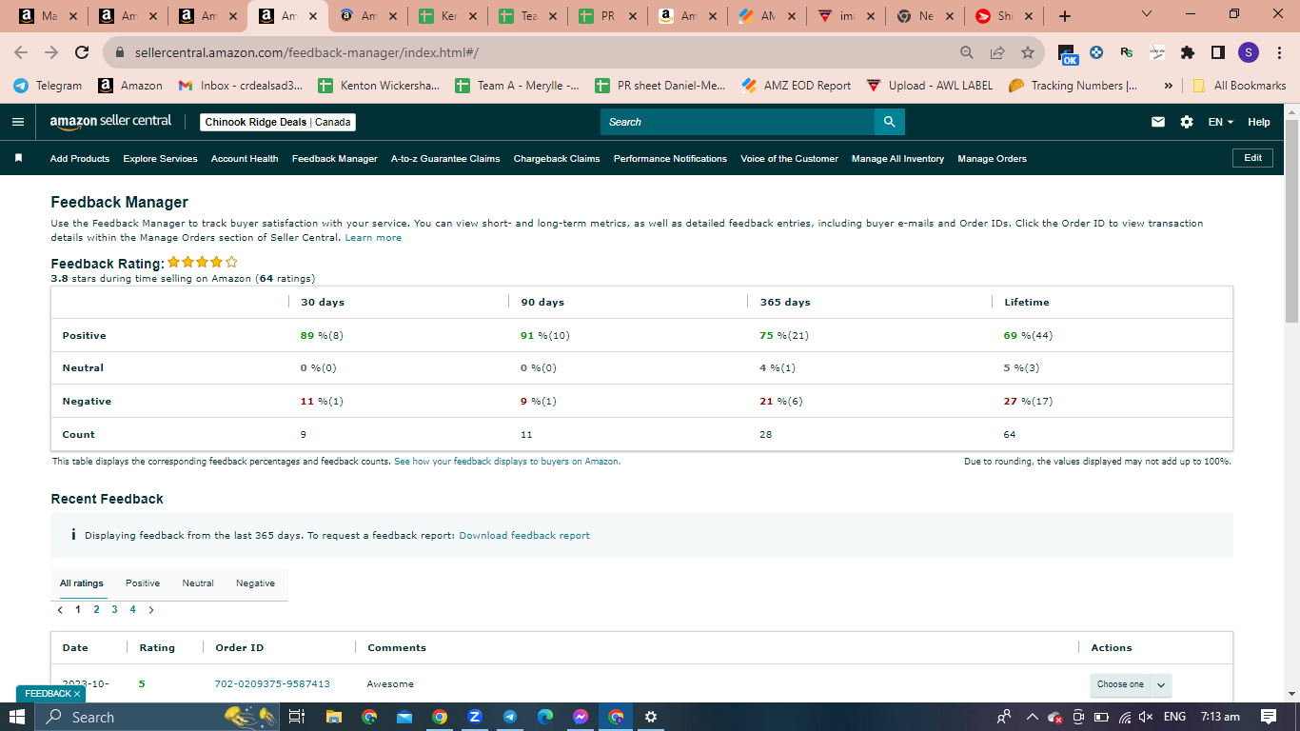This screenshot has width=1300, height=731.
Task: Reload the page with the refresh icon
Action: pyautogui.click(x=82, y=52)
